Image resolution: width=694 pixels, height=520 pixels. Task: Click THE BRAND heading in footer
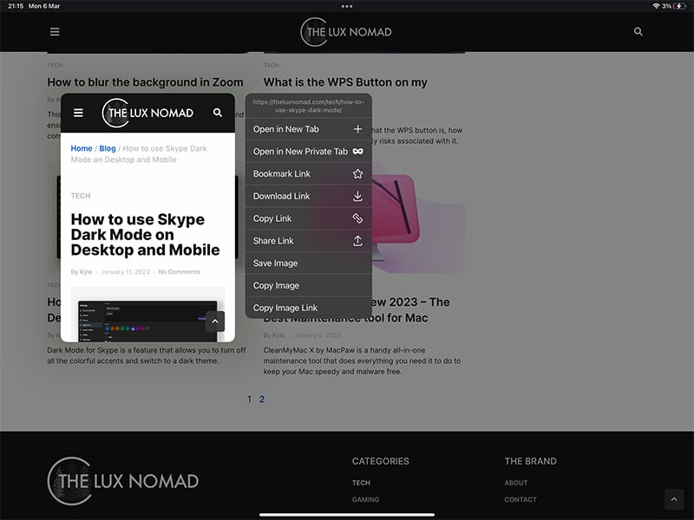coord(531,461)
